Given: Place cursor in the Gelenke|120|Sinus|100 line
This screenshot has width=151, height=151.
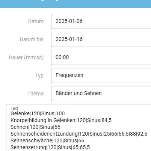Looking at the screenshot, I should pyautogui.click(x=38, y=113).
